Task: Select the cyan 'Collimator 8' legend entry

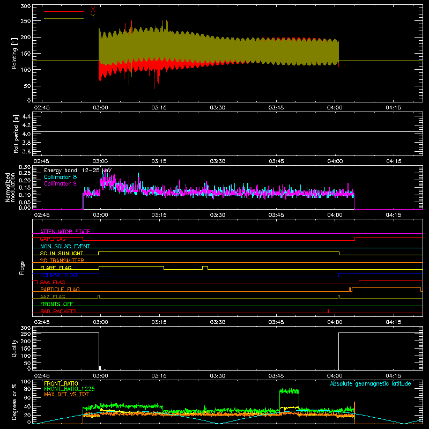Action: click(60, 177)
